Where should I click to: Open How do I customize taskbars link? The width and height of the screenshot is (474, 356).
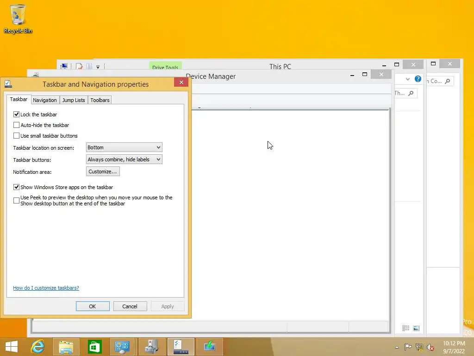coord(46,288)
